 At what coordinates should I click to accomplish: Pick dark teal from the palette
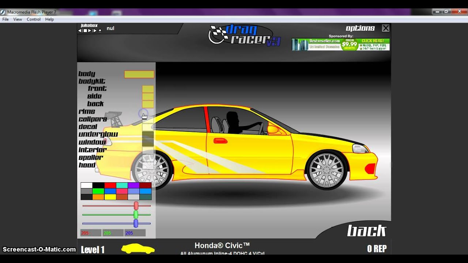pyautogui.click(x=146, y=197)
